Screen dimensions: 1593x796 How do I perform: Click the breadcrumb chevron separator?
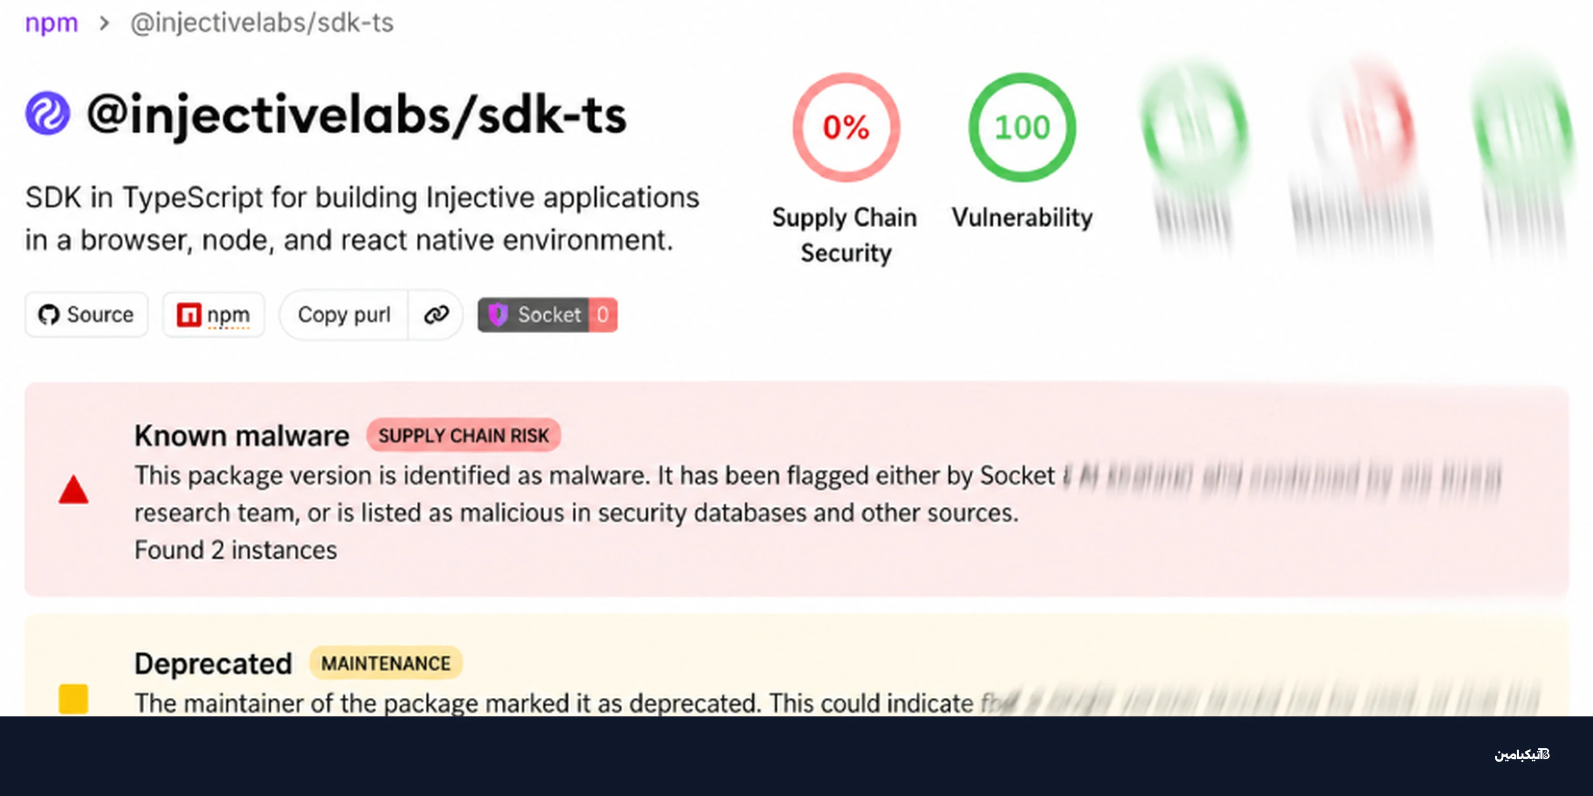point(105,23)
